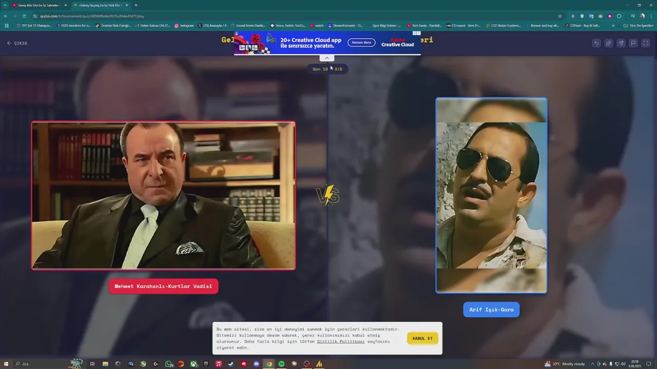The image size is (657, 369).
Task: Open the taskbar clock and date
Action: 635,364
